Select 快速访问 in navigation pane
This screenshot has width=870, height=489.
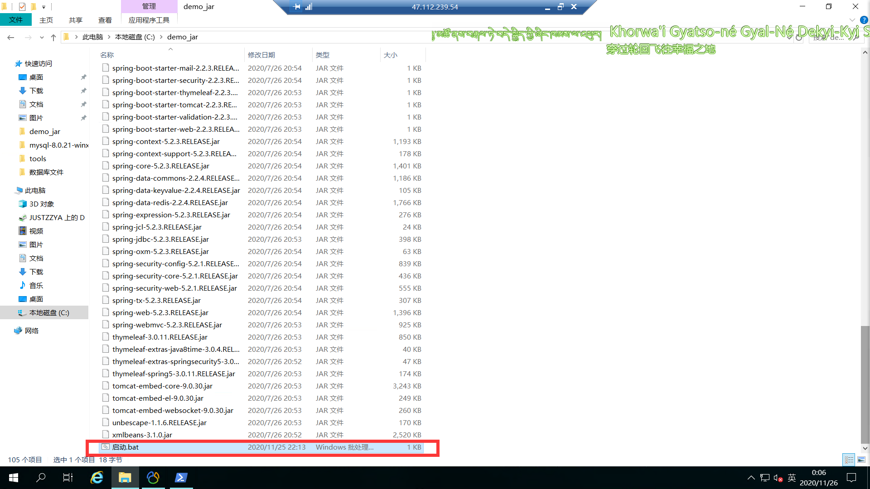[38, 64]
